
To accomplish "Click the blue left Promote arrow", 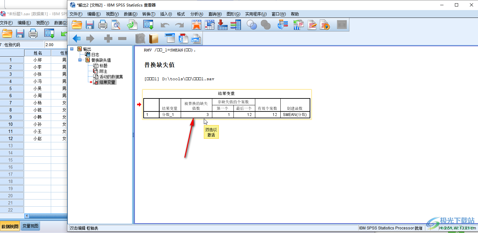I will [77, 39].
